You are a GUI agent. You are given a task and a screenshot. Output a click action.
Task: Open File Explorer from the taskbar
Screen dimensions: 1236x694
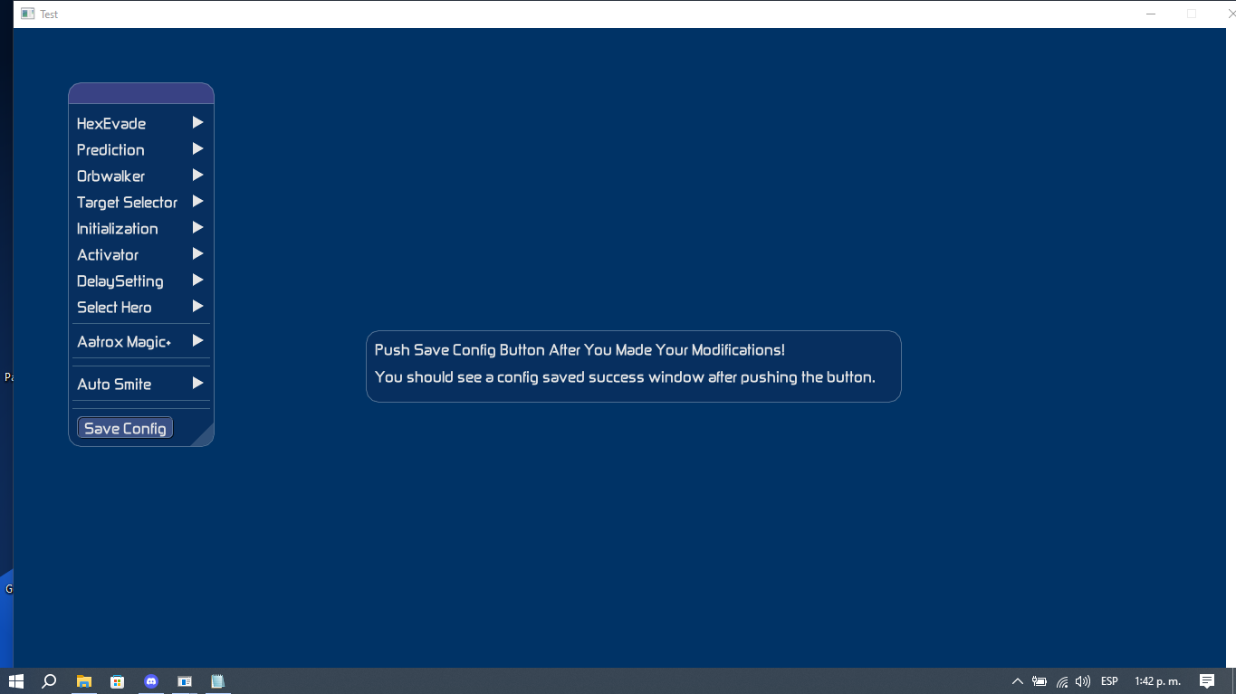tap(84, 681)
